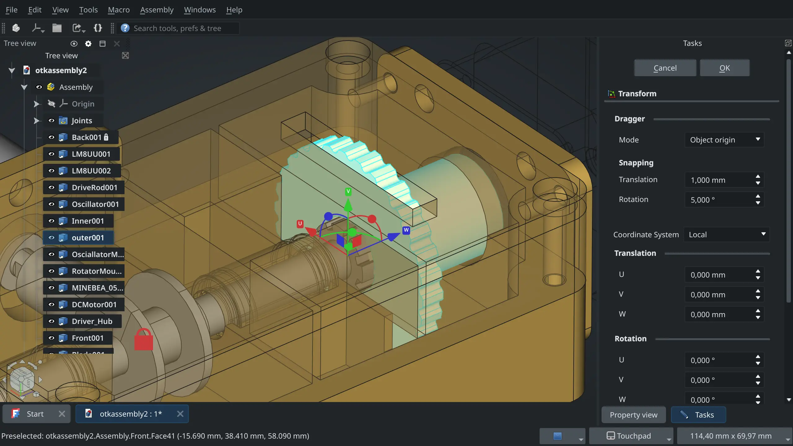This screenshot has height=446, width=793.
Task: Click the workbench part icon in toolbar
Action: coord(16,28)
